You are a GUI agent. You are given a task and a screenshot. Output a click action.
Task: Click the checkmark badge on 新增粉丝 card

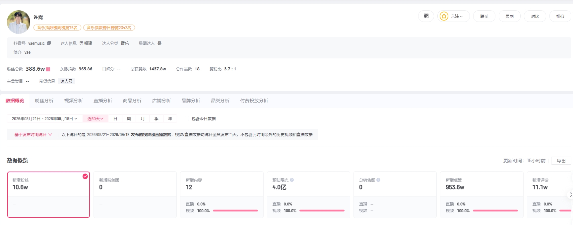85,176
